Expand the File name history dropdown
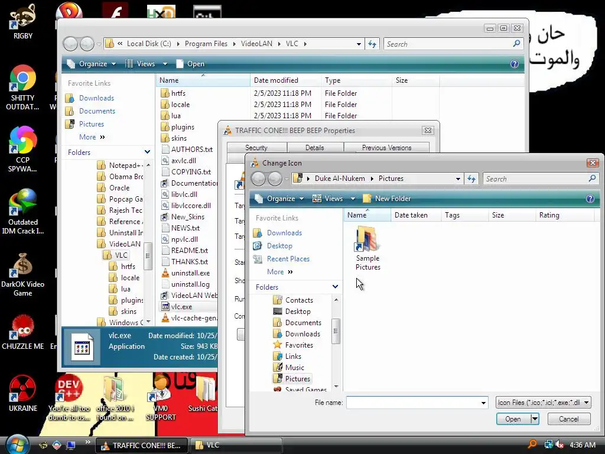605x454 pixels. pos(483,403)
